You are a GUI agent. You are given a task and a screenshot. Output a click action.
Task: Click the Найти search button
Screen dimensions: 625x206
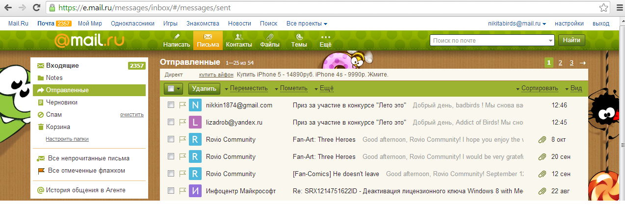pyautogui.click(x=572, y=41)
